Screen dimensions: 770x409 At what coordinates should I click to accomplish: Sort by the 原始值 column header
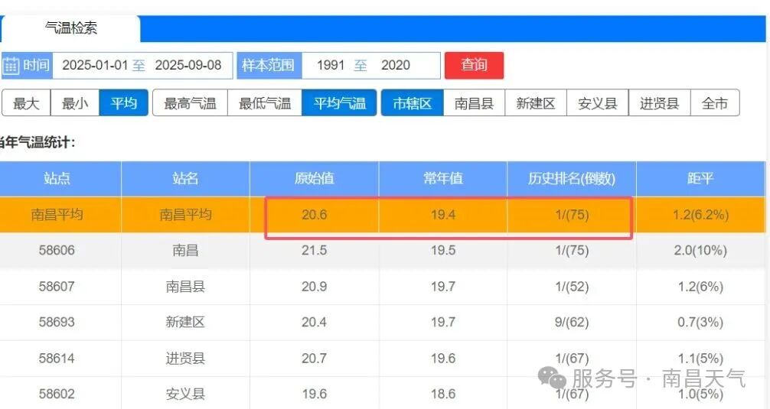[315, 179]
